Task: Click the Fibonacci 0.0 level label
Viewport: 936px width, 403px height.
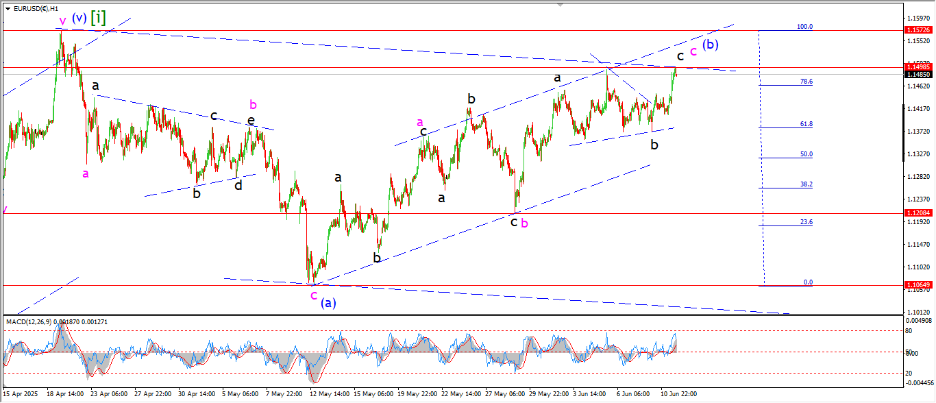Action: pos(808,282)
